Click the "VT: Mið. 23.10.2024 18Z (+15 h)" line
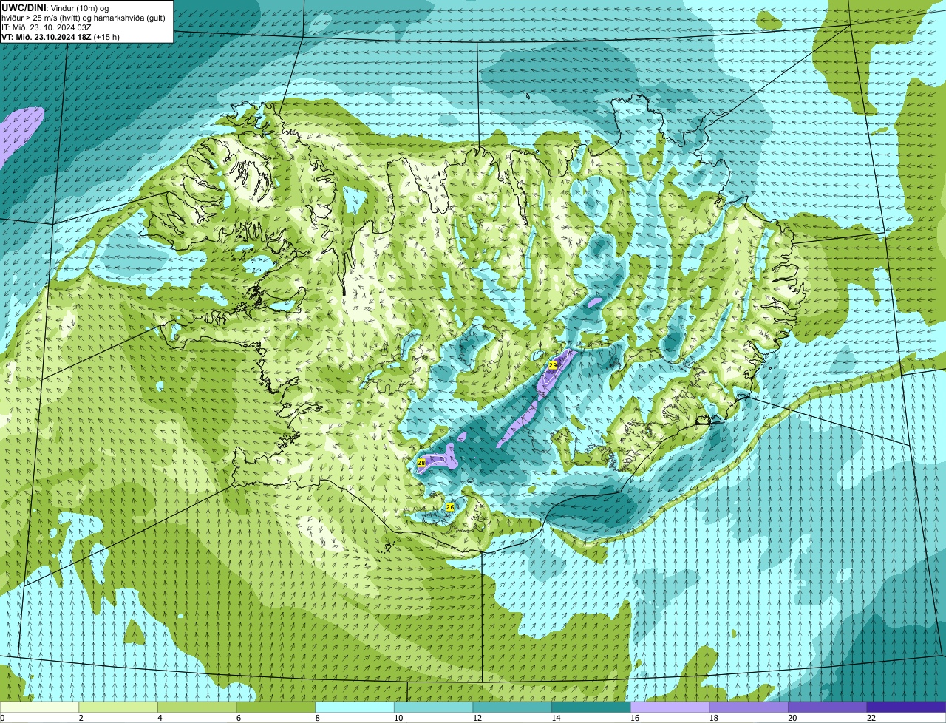 point(61,36)
